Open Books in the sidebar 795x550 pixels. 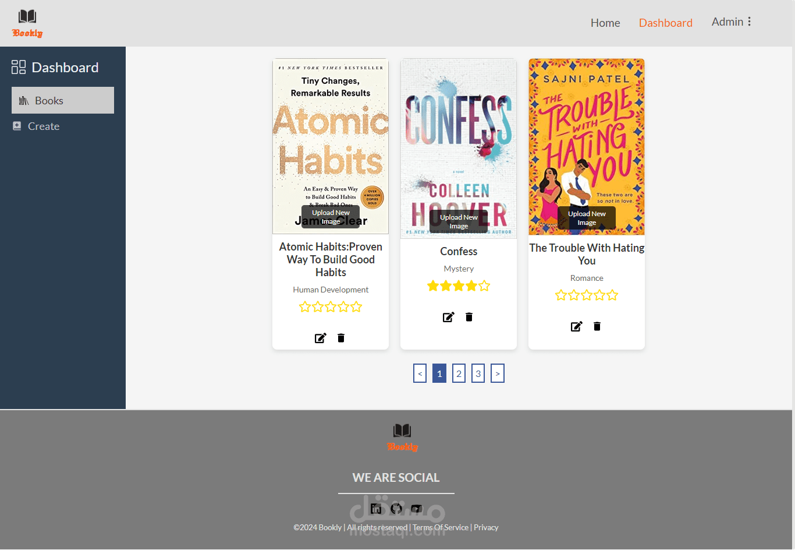(63, 100)
